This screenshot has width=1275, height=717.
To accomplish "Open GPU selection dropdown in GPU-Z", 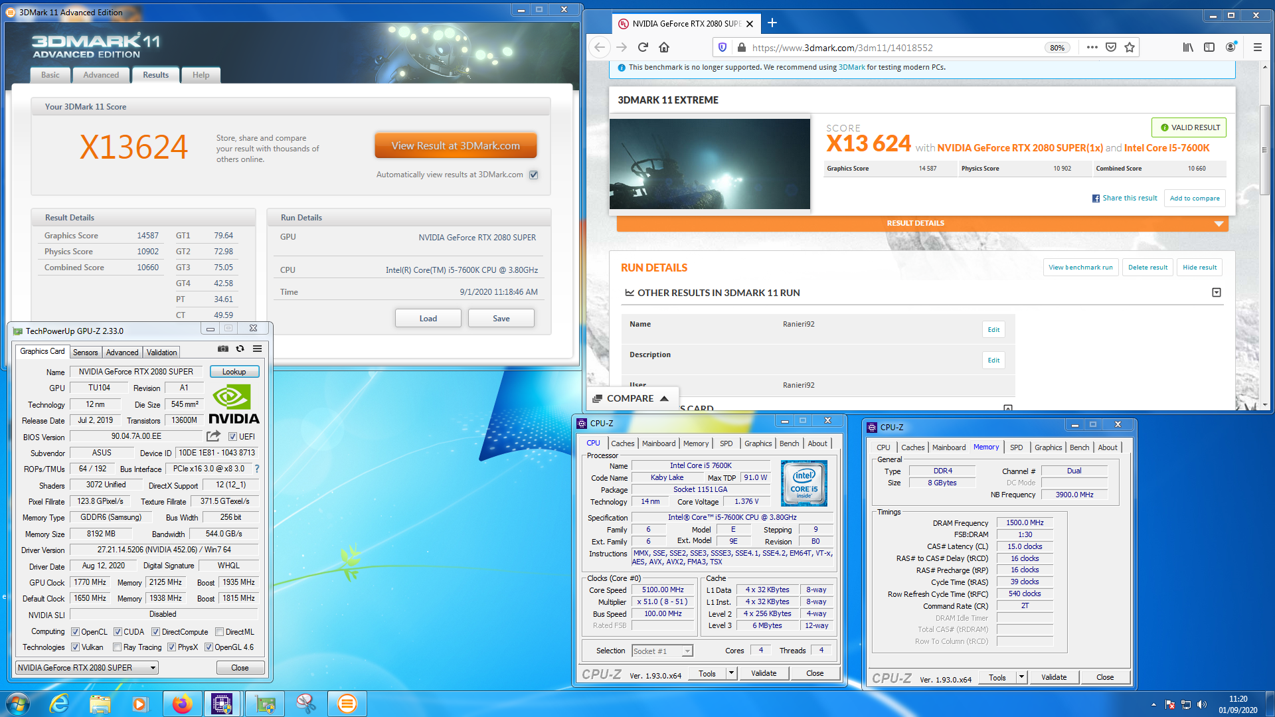I will tap(86, 667).
